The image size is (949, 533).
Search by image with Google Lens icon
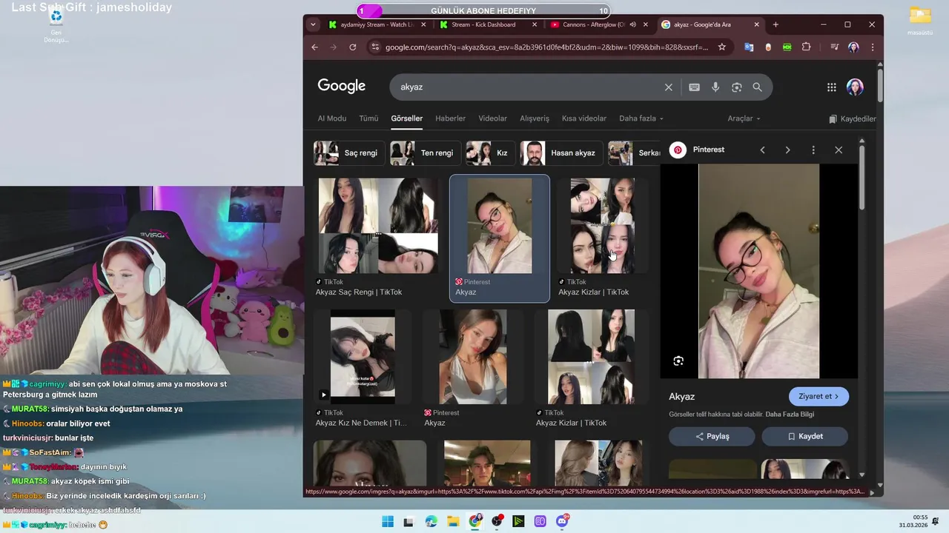point(736,87)
